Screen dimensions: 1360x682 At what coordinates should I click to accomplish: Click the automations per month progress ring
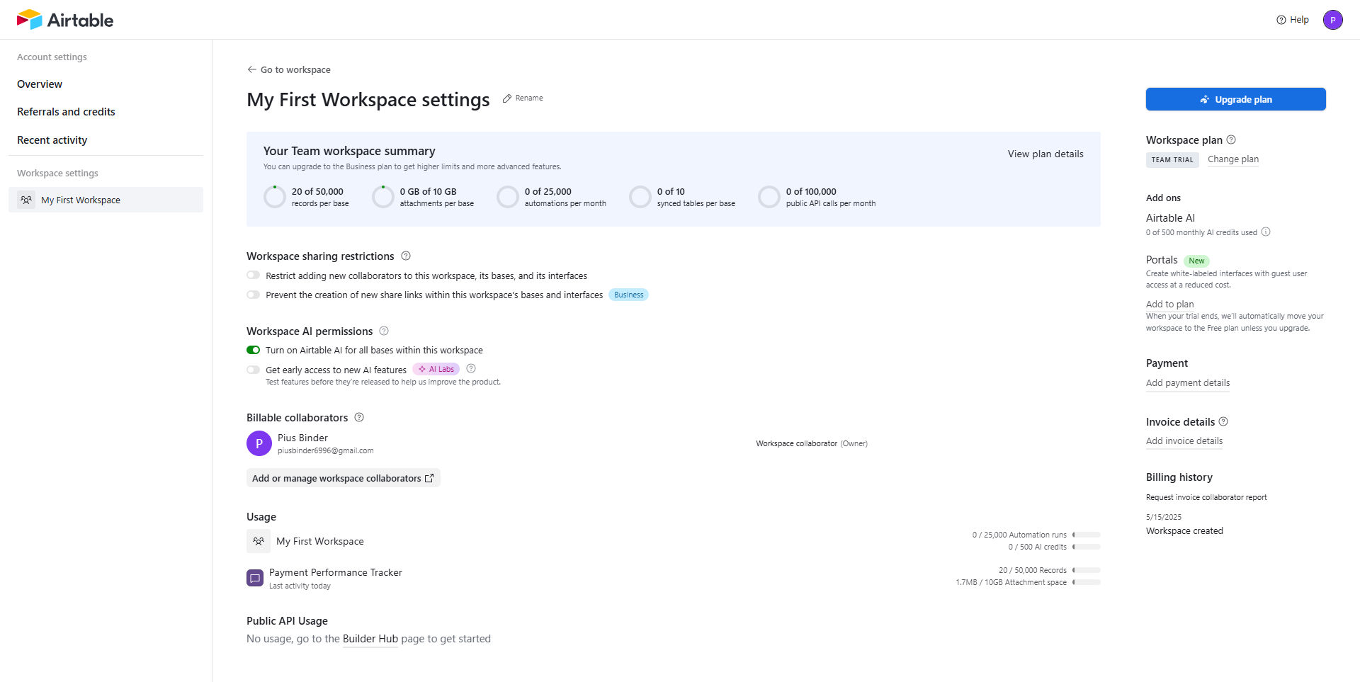pyautogui.click(x=508, y=197)
